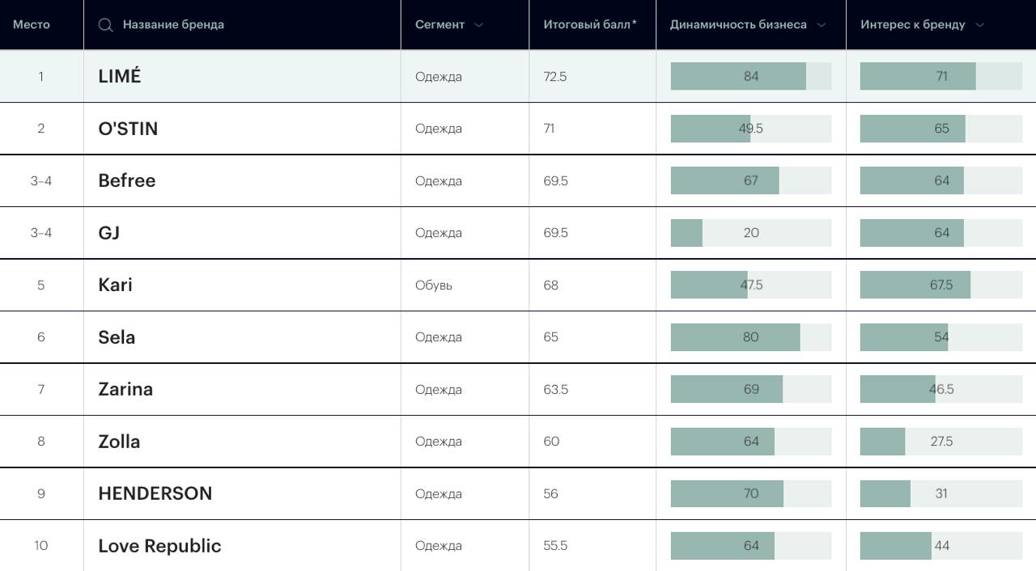The height and width of the screenshot is (571, 1036).
Task: Select the Befree brand name
Action: coord(127,180)
